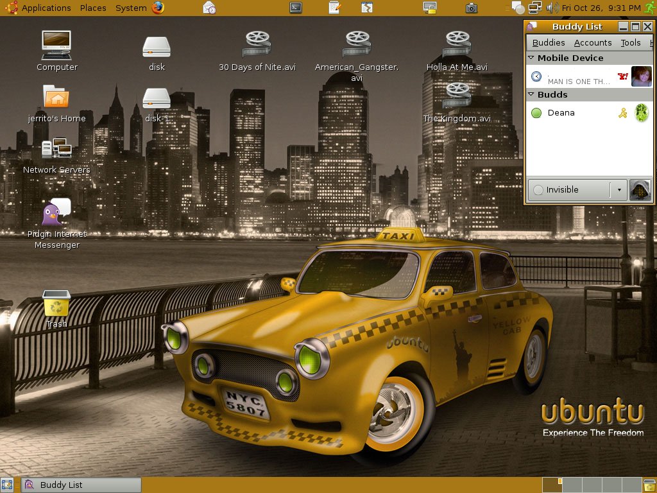Launch Pidgin Internet Messenger from the desktop
Viewport: 657px width, 493px height.
coord(56,223)
